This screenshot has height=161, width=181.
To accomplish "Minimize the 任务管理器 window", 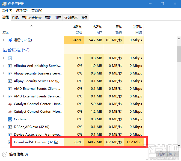I will 150,4.
